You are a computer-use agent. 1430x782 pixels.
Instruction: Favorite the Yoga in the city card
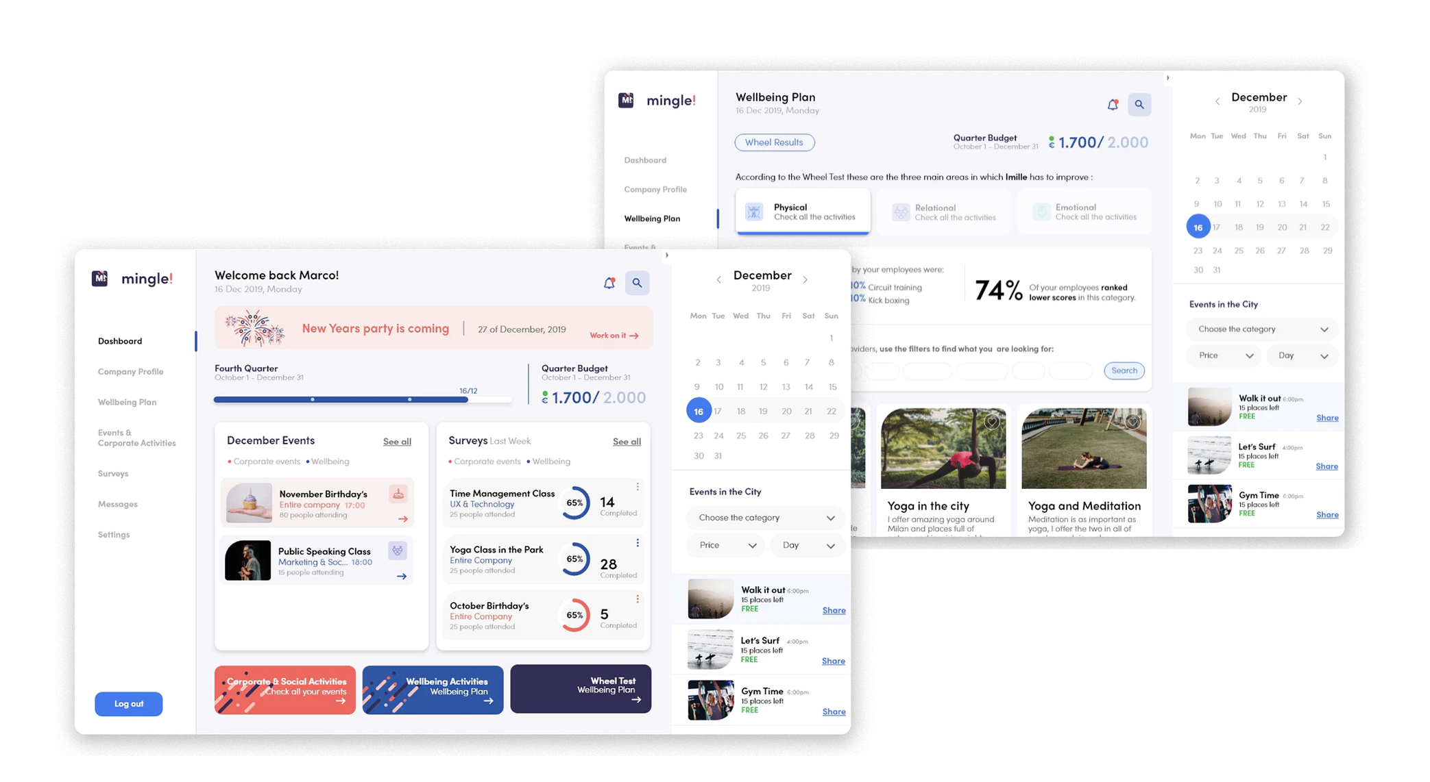(x=991, y=422)
